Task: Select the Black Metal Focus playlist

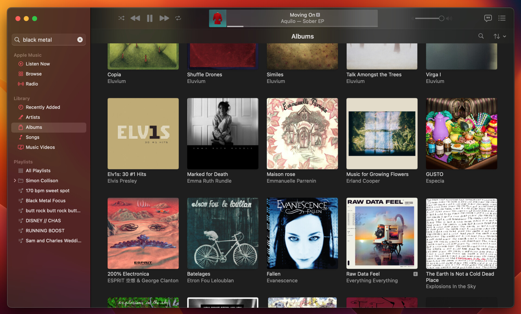Action: (45, 200)
